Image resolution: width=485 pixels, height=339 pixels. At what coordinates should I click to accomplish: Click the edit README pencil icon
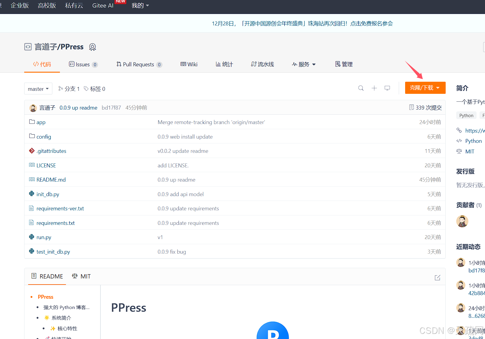pyautogui.click(x=437, y=277)
